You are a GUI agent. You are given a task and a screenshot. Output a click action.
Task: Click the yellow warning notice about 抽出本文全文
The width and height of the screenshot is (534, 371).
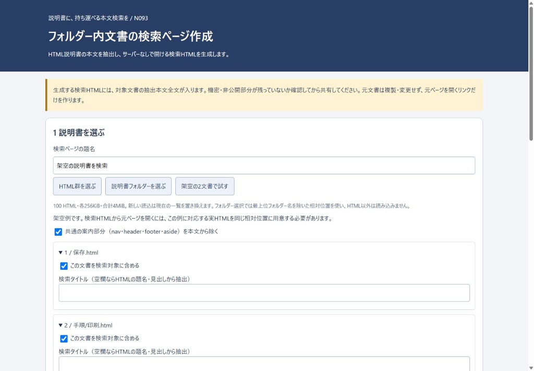[264, 95]
